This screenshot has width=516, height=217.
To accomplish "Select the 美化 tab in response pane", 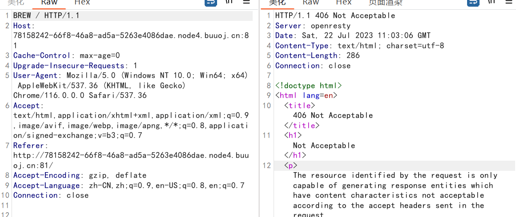I will coord(277,3).
